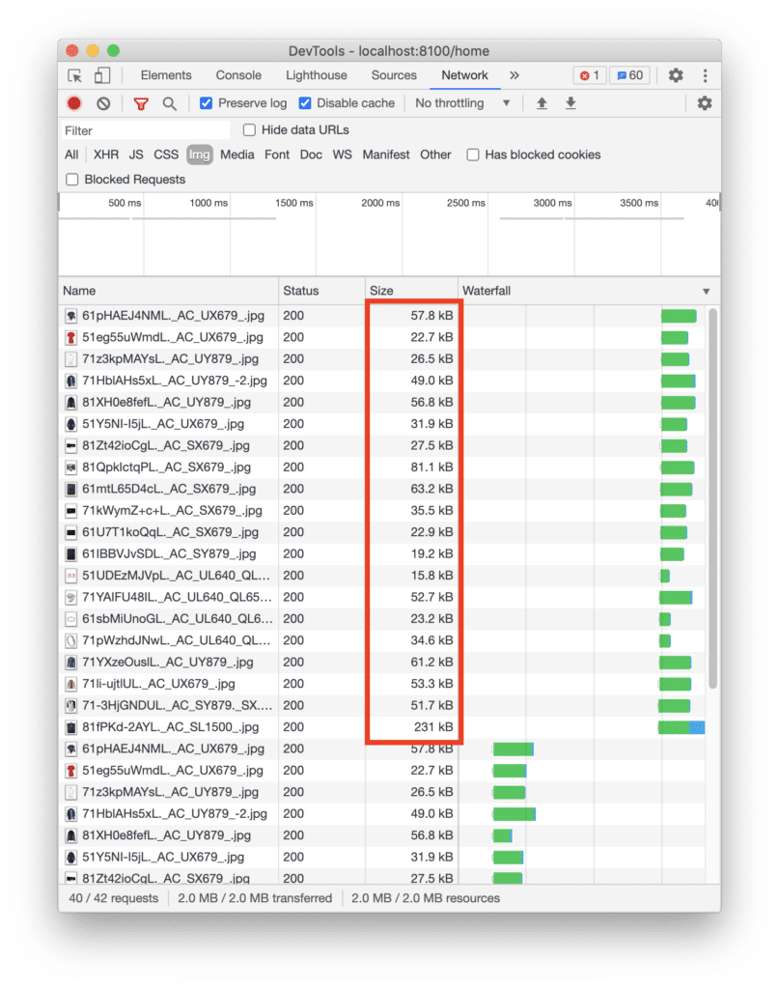
Task: Uncheck the Disable cache checkbox
Action: (x=305, y=103)
